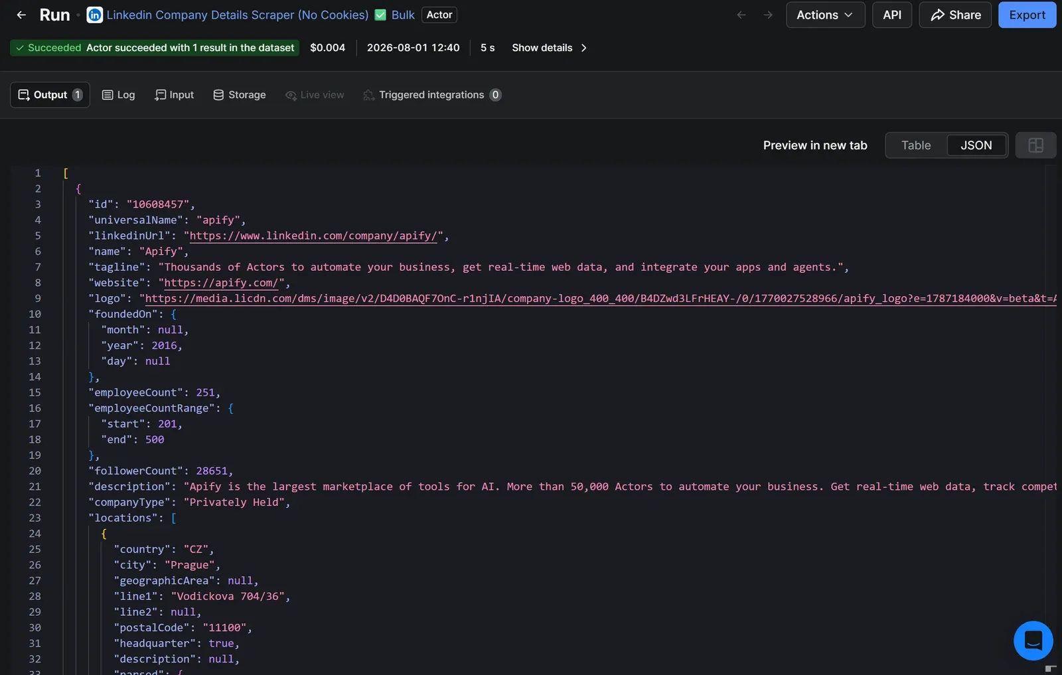1062x675 pixels.
Task: Click the Share button
Action: coord(955,15)
